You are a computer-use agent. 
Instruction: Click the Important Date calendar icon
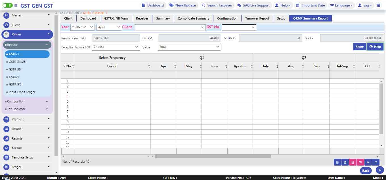[x=297, y=5]
